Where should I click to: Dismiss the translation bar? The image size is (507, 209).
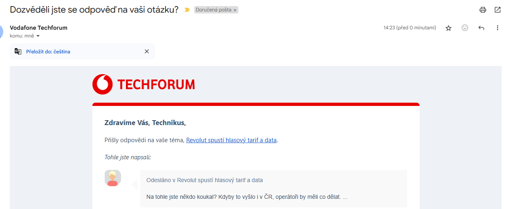[x=147, y=51]
